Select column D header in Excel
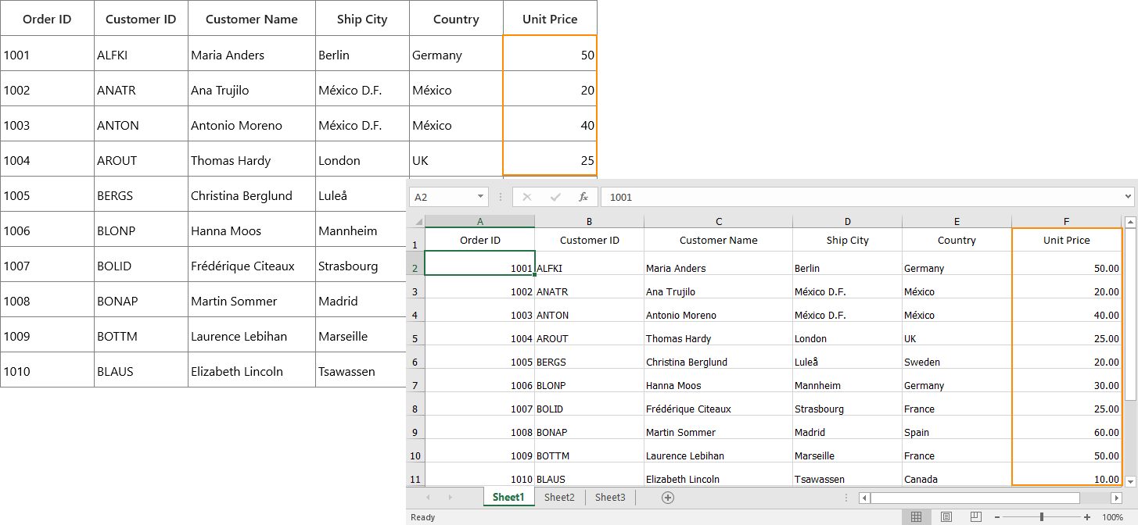This screenshot has width=1138, height=525. [848, 222]
